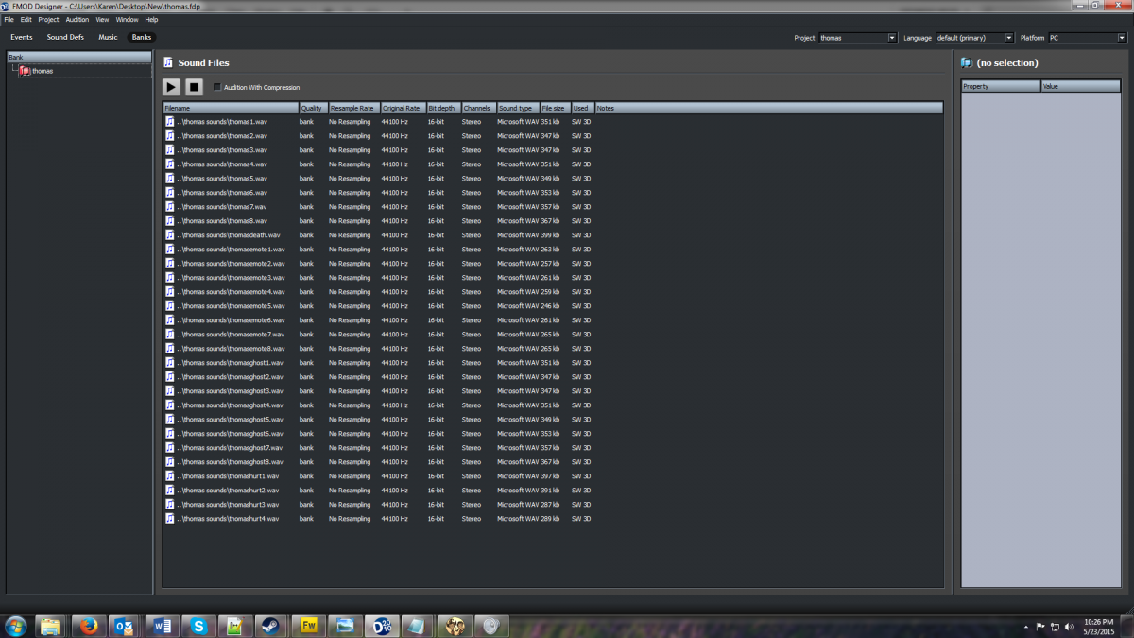Select thomasghost6.wav filename row
This screenshot has height=638, width=1134.
(230, 434)
